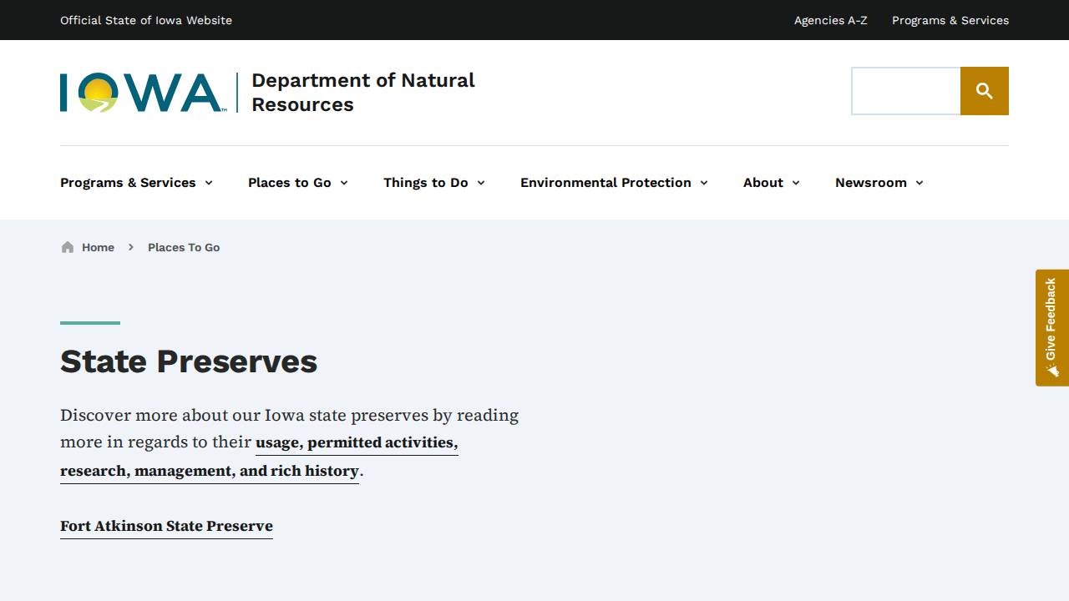
Task: Click the Home breadcrumb house icon
Action: 67,246
